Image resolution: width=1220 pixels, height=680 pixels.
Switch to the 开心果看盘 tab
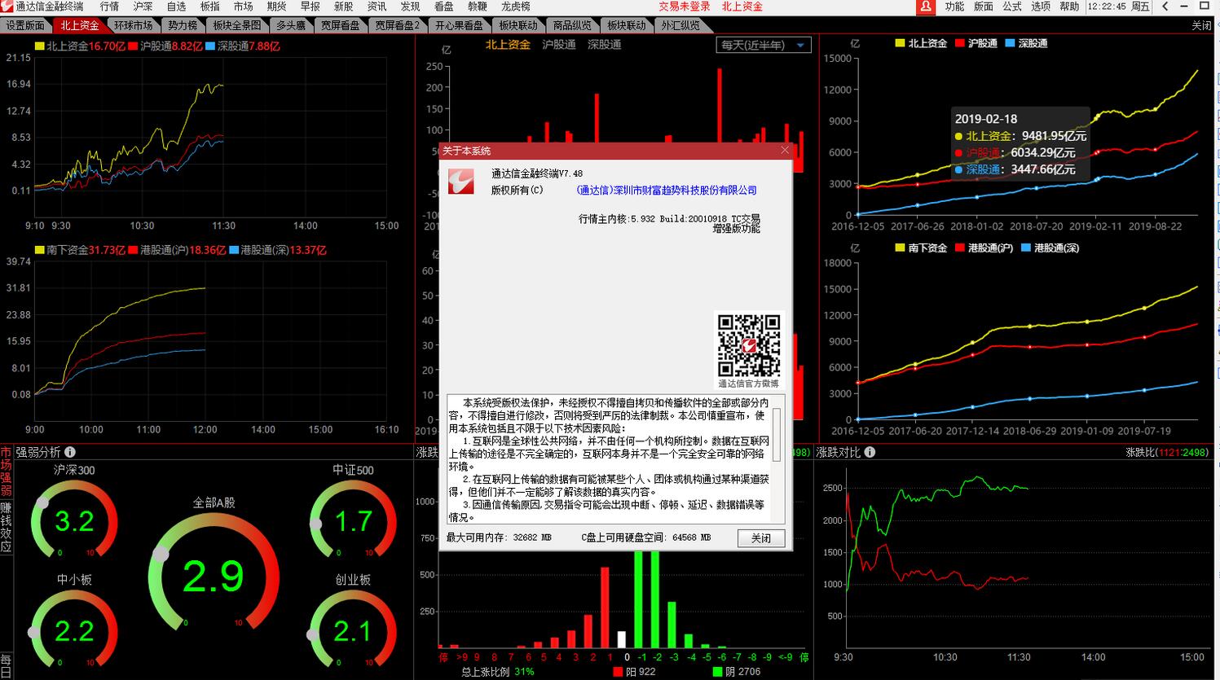[x=459, y=25]
